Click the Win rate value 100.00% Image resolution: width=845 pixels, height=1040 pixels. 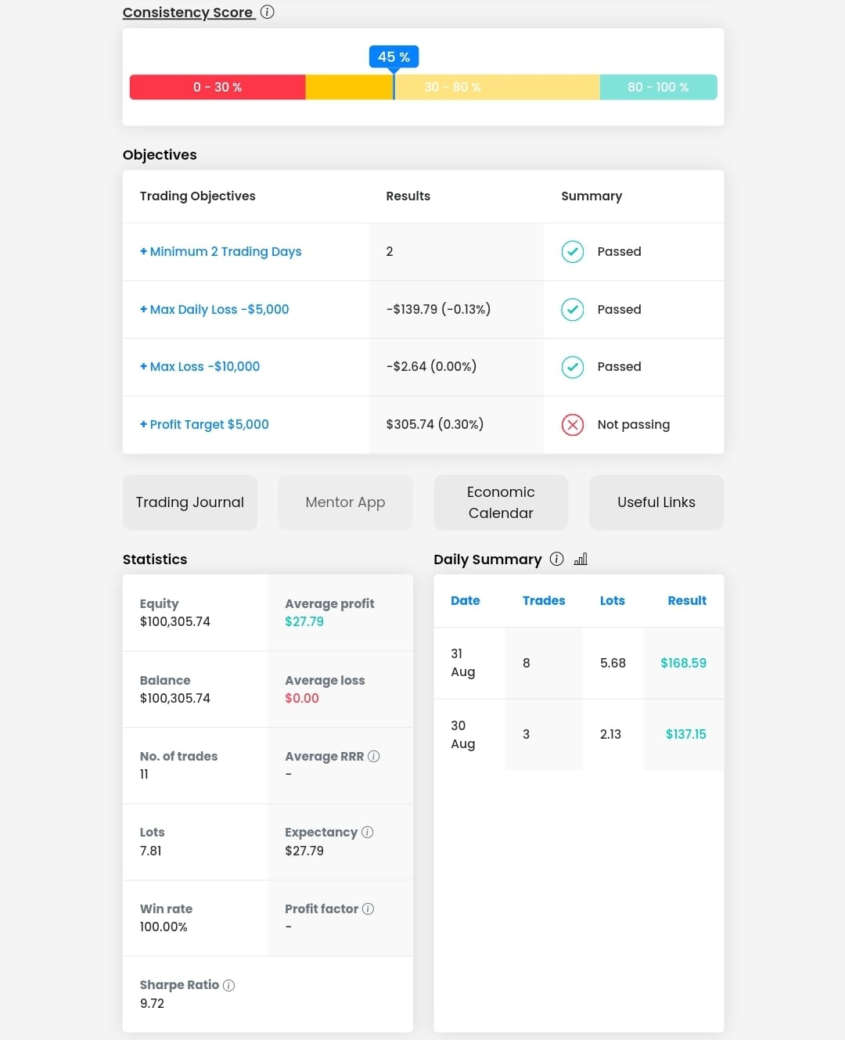164,927
